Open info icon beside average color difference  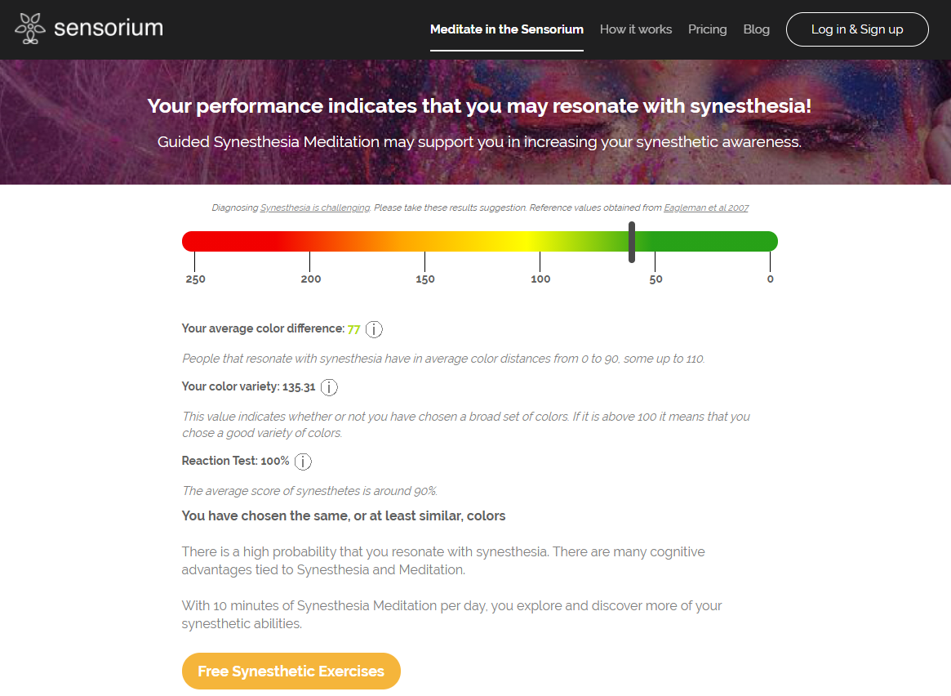(374, 330)
